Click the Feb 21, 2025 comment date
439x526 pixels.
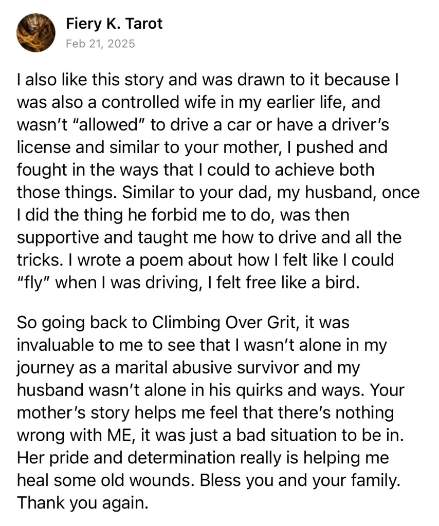(x=100, y=43)
